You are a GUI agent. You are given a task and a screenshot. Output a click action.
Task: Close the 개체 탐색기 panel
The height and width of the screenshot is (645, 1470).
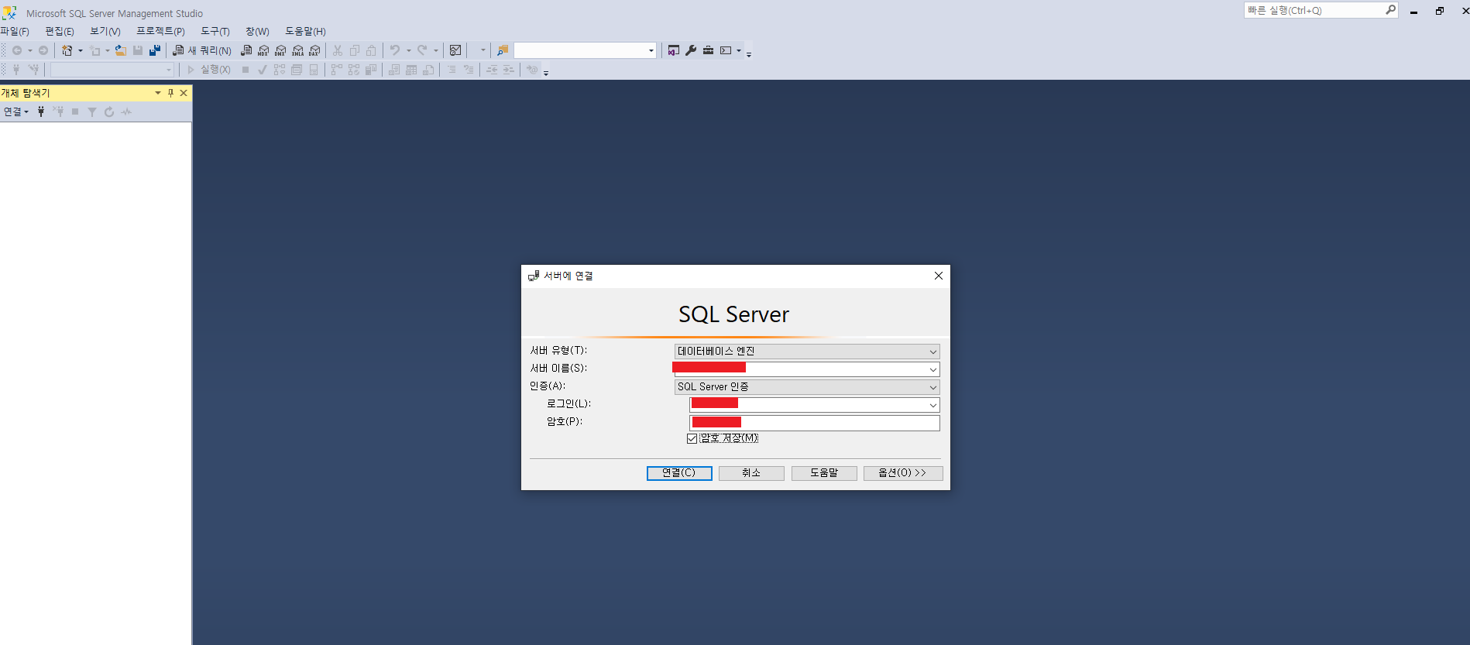point(184,93)
